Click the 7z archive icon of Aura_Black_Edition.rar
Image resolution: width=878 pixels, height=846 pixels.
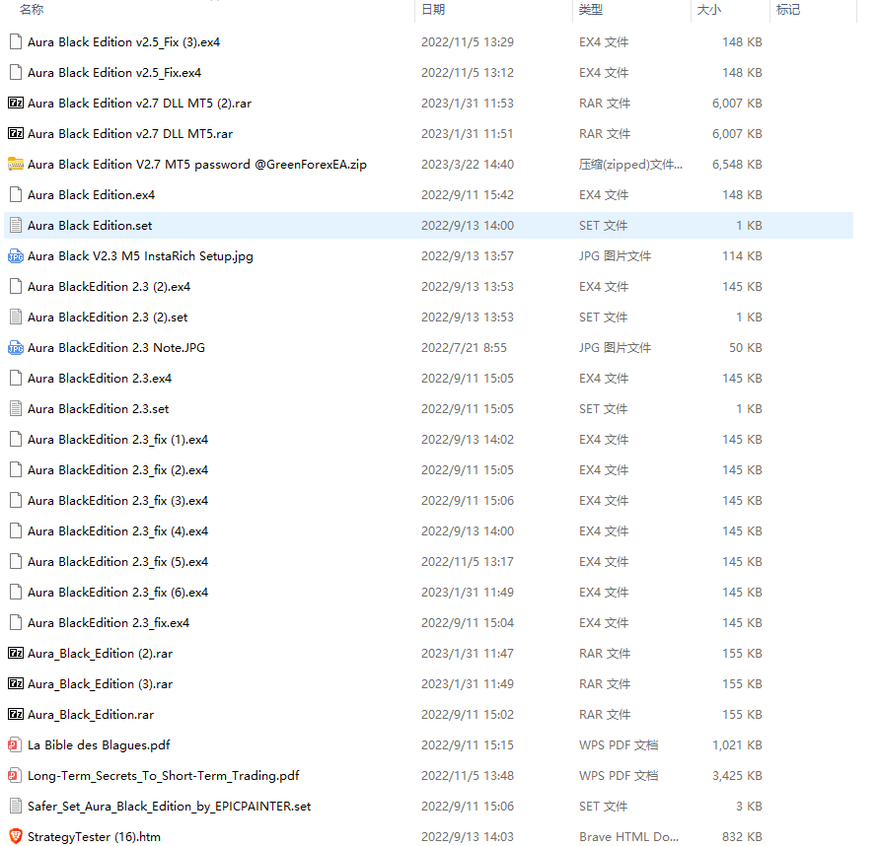(x=16, y=715)
